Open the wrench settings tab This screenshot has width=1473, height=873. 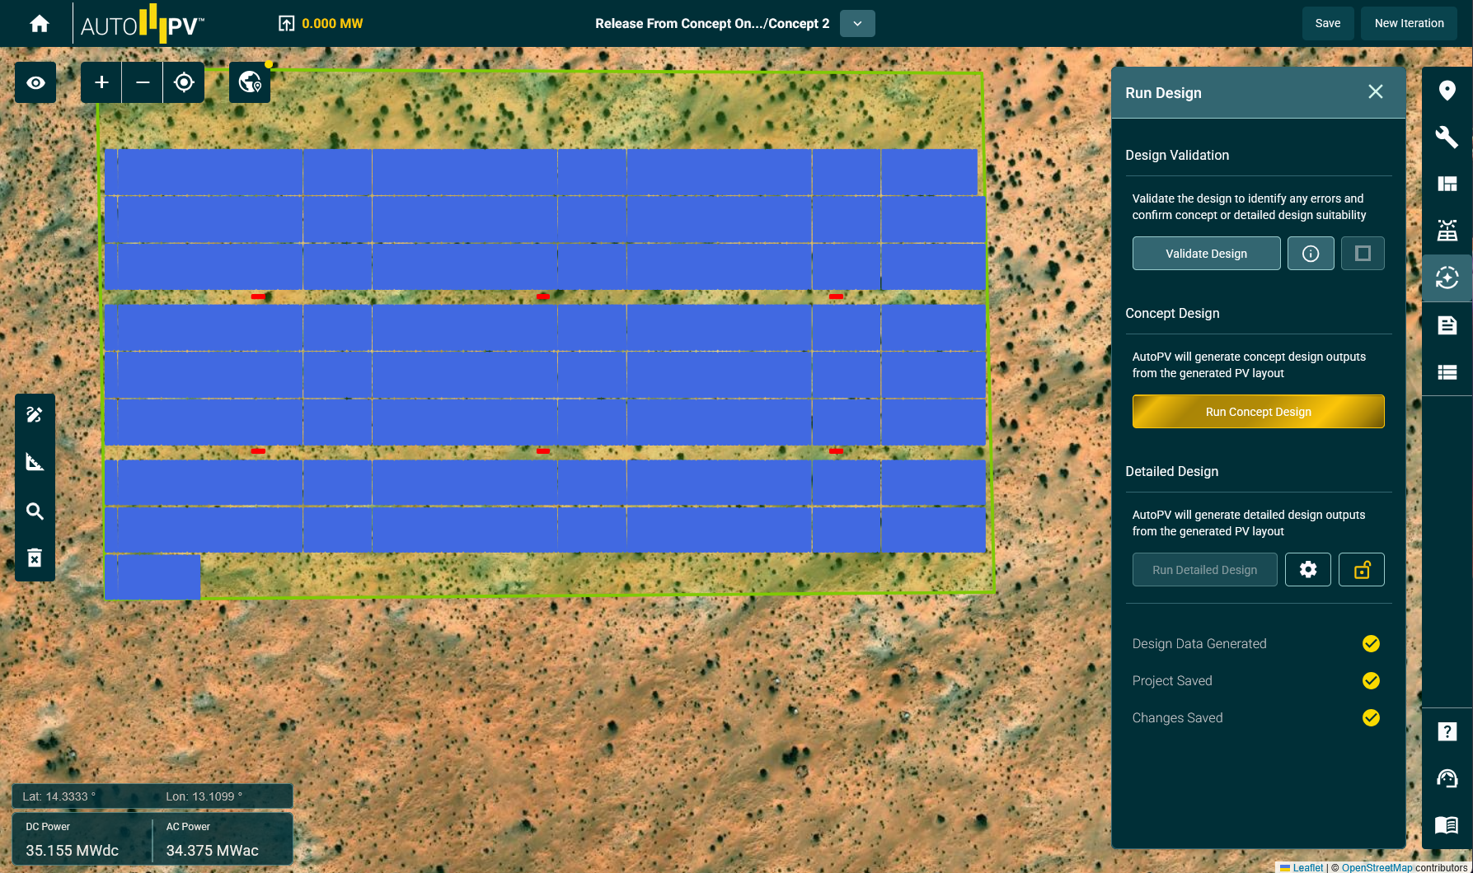click(1447, 137)
